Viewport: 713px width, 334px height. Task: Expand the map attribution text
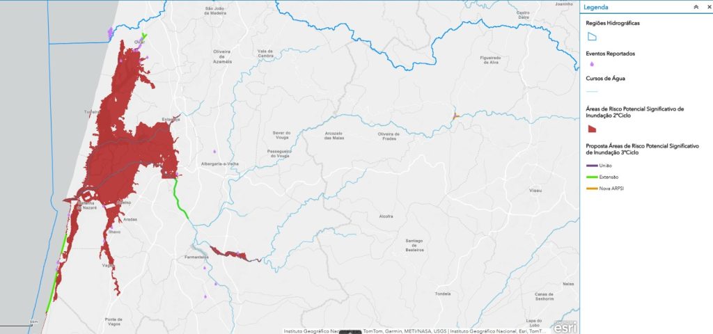pos(416,331)
